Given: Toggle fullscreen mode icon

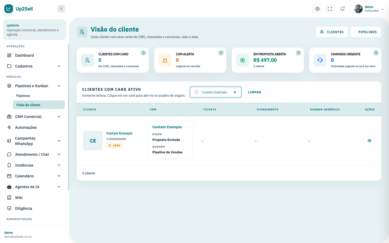Looking at the screenshot, I should [x=330, y=9].
